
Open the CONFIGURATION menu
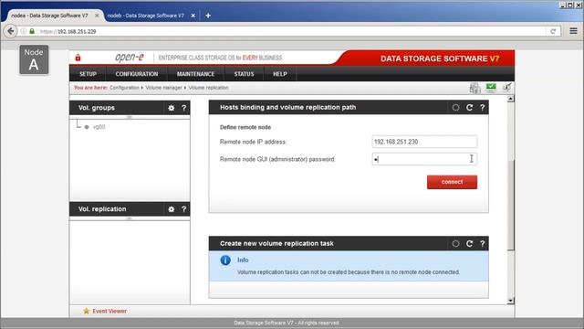point(137,74)
